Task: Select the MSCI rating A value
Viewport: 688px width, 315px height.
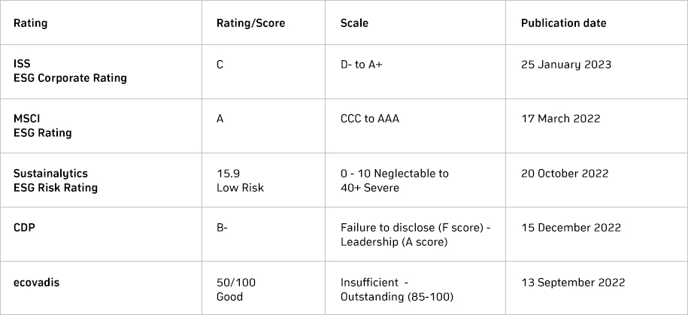Action: [220, 119]
